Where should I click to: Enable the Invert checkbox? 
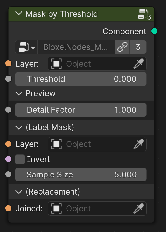pos(20,159)
